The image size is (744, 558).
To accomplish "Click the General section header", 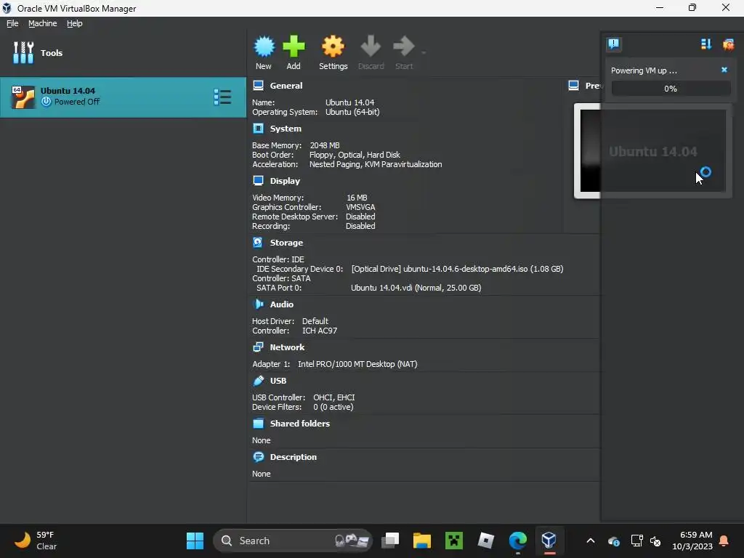I will coord(286,86).
